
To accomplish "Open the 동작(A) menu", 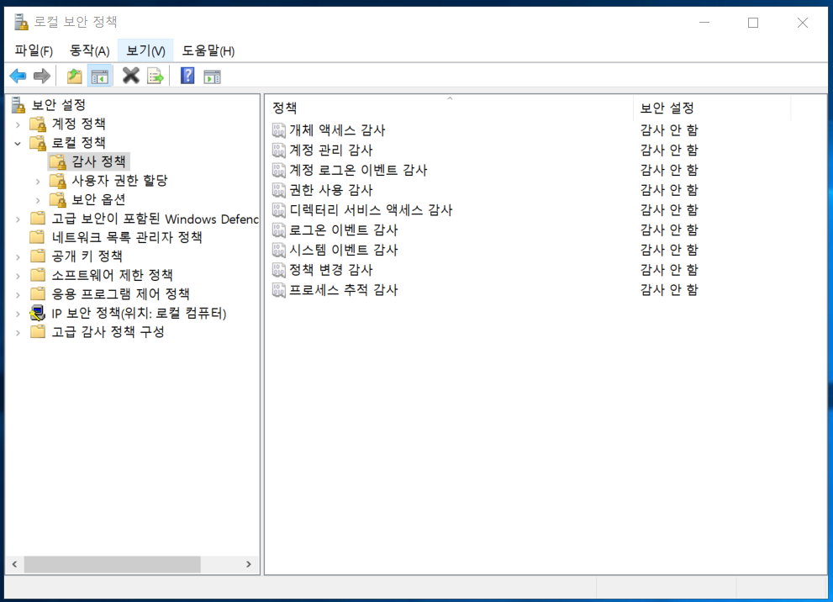I will (90, 50).
